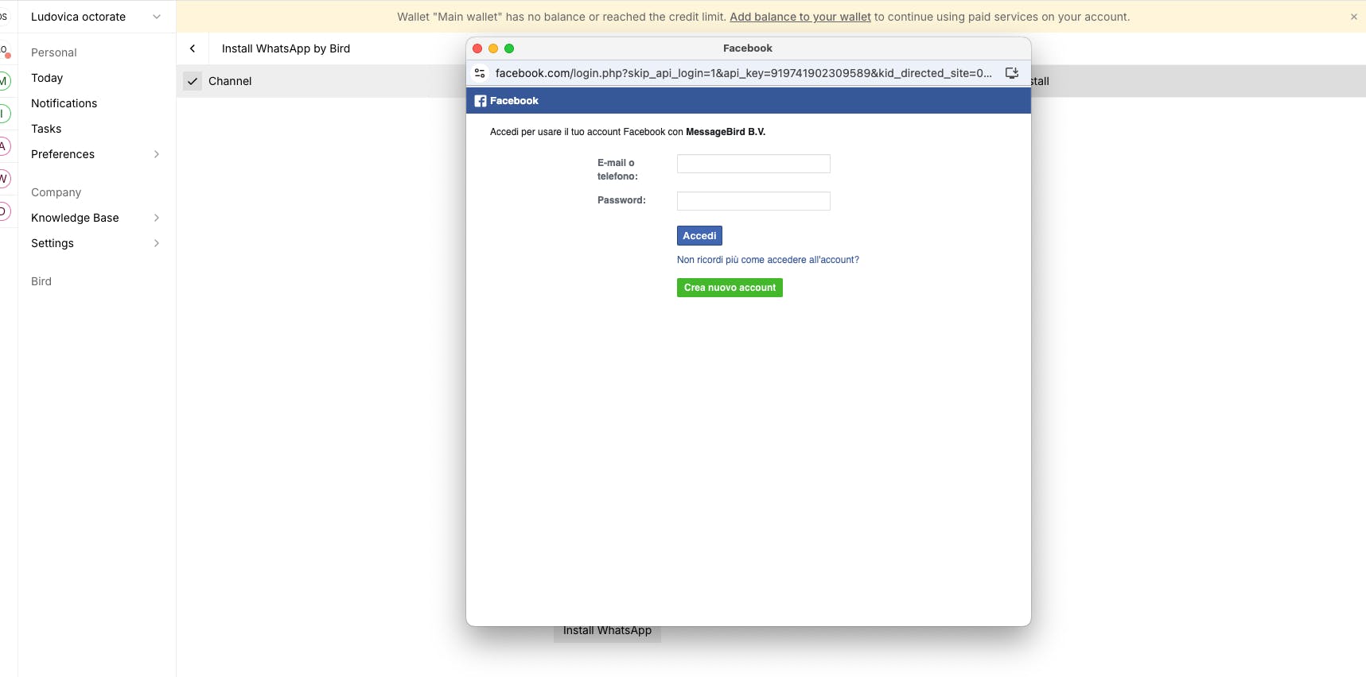
Task: Open the pink A workspace avatar
Action: pos(4,146)
